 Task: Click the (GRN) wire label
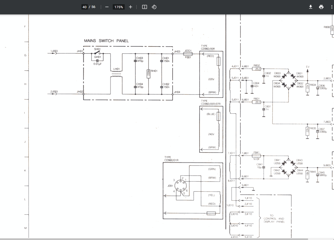[x=212, y=169]
